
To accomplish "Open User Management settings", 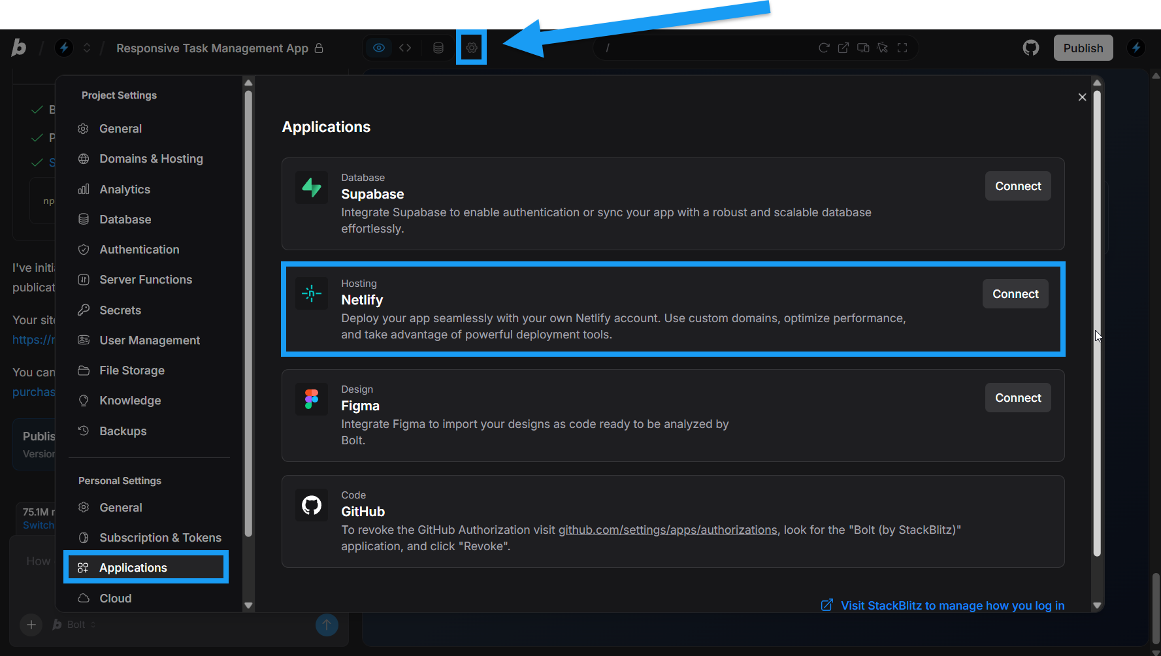I will (x=150, y=340).
